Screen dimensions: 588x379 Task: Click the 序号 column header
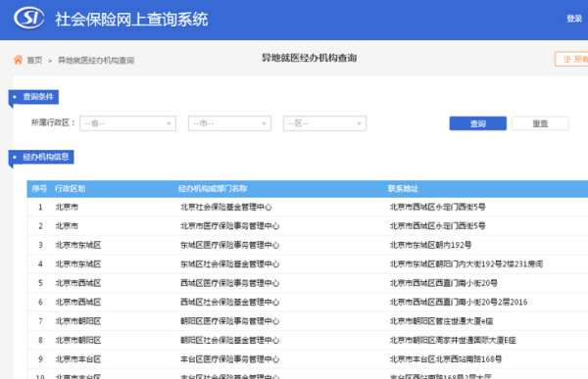(x=39, y=189)
